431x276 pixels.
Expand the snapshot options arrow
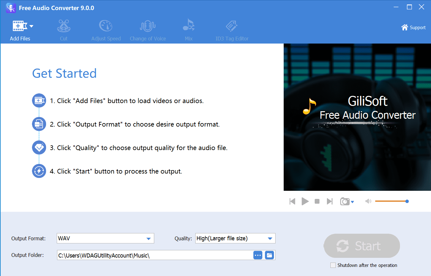tap(353, 202)
